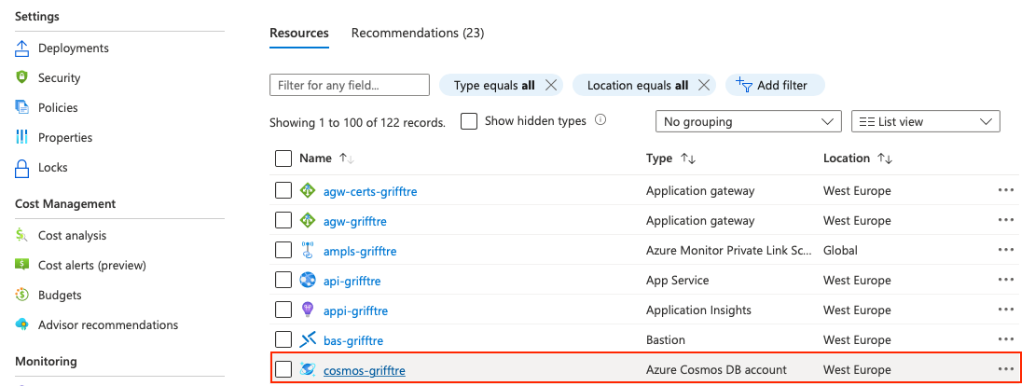This screenshot has height=386, width=1035.
Task: Open Locks via the padlock icon
Action: pyautogui.click(x=22, y=168)
